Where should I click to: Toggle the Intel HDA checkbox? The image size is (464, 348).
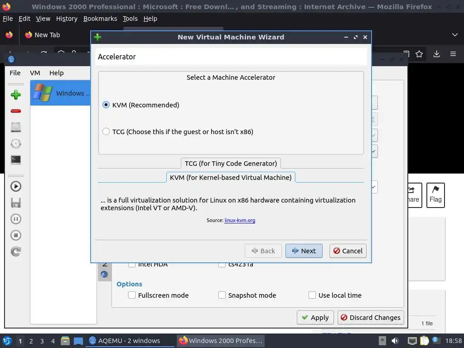pyautogui.click(x=132, y=265)
